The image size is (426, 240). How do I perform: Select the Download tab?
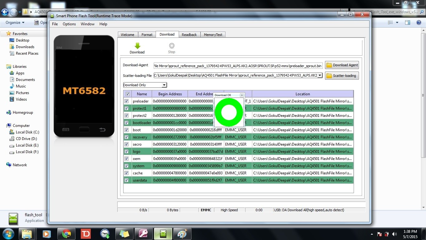pos(167,34)
